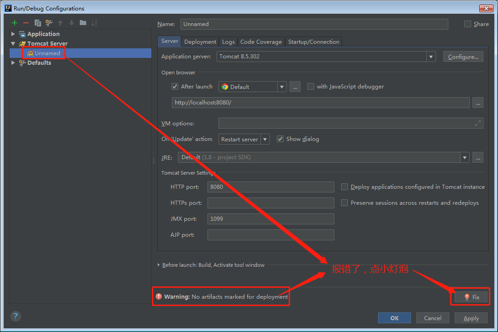
Task: Close the Run/Debug Configurations dialog
Action: pos(486,8)
